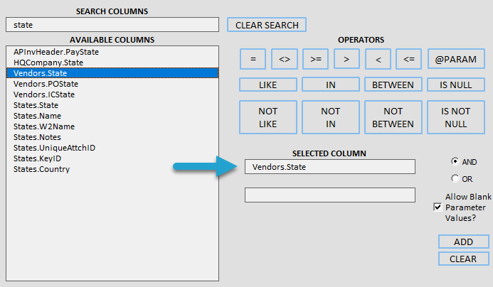The image size is (493, 287).
Task: Select the less-or-equal (<=) operator
Action: click(409, 59)
